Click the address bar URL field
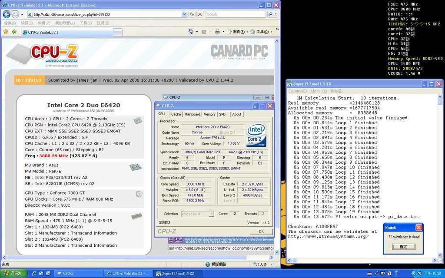Viewport: 445px width, 278px height. point(107,14)
